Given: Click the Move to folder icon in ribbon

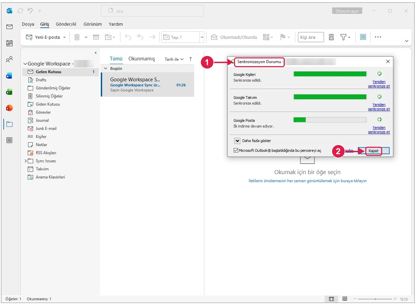Looking at the screenshot, I should 108,37.
